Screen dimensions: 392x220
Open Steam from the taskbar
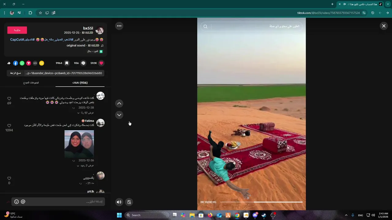[x=264, y=215]
